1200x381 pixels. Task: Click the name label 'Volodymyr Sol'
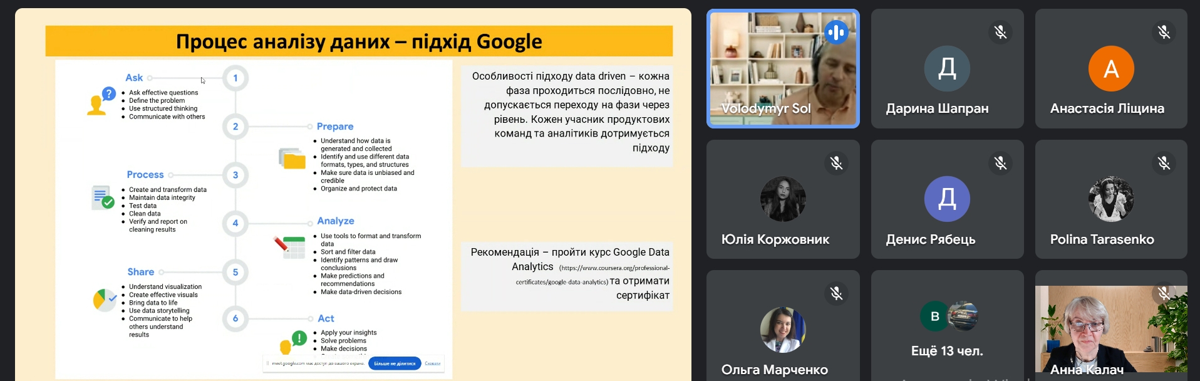click(x=766, y=108)
